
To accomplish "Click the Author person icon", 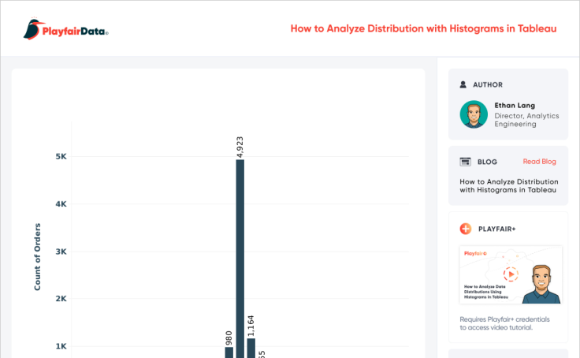I will 463,84.
